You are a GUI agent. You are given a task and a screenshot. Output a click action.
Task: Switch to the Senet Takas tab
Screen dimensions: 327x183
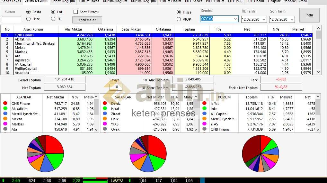click(11, 2)
